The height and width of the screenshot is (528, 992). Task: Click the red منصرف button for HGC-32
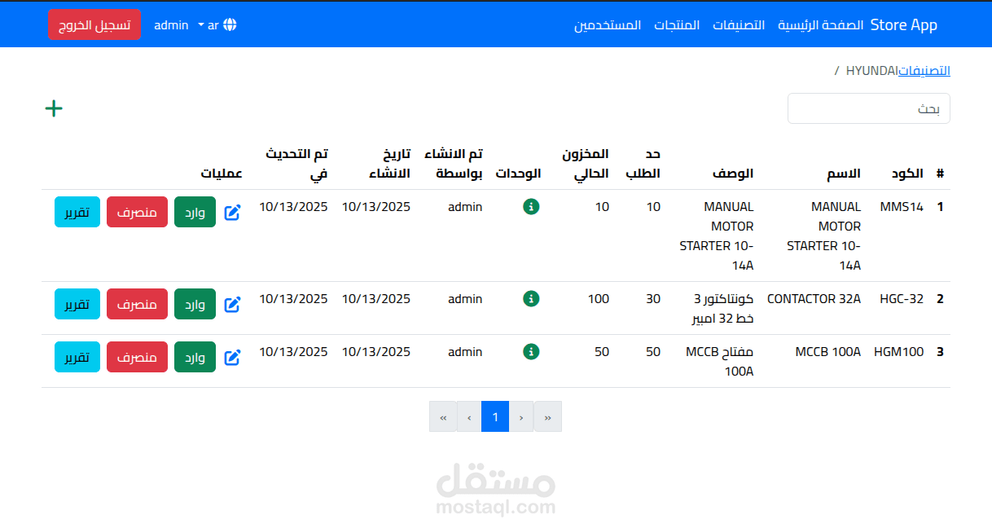pos(137,304)
